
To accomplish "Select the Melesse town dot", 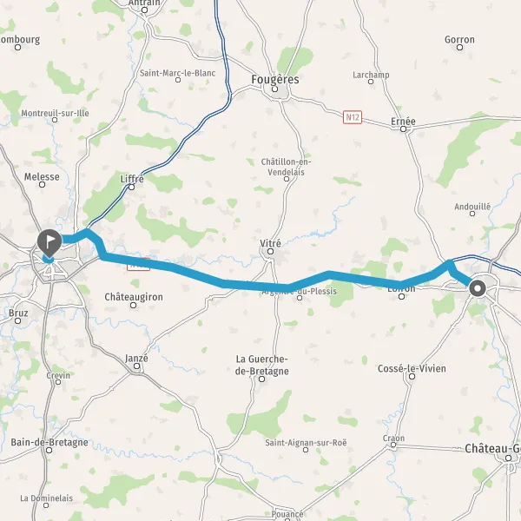I will [x=43, y=184].
